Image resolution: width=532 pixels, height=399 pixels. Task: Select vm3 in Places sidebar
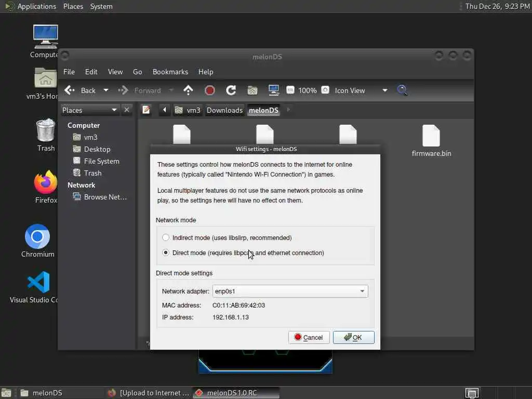pos(90,137)
